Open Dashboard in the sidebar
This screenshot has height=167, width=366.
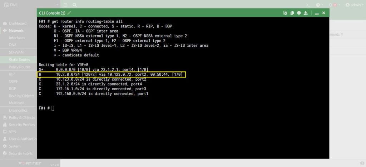(x=18, y=23)
